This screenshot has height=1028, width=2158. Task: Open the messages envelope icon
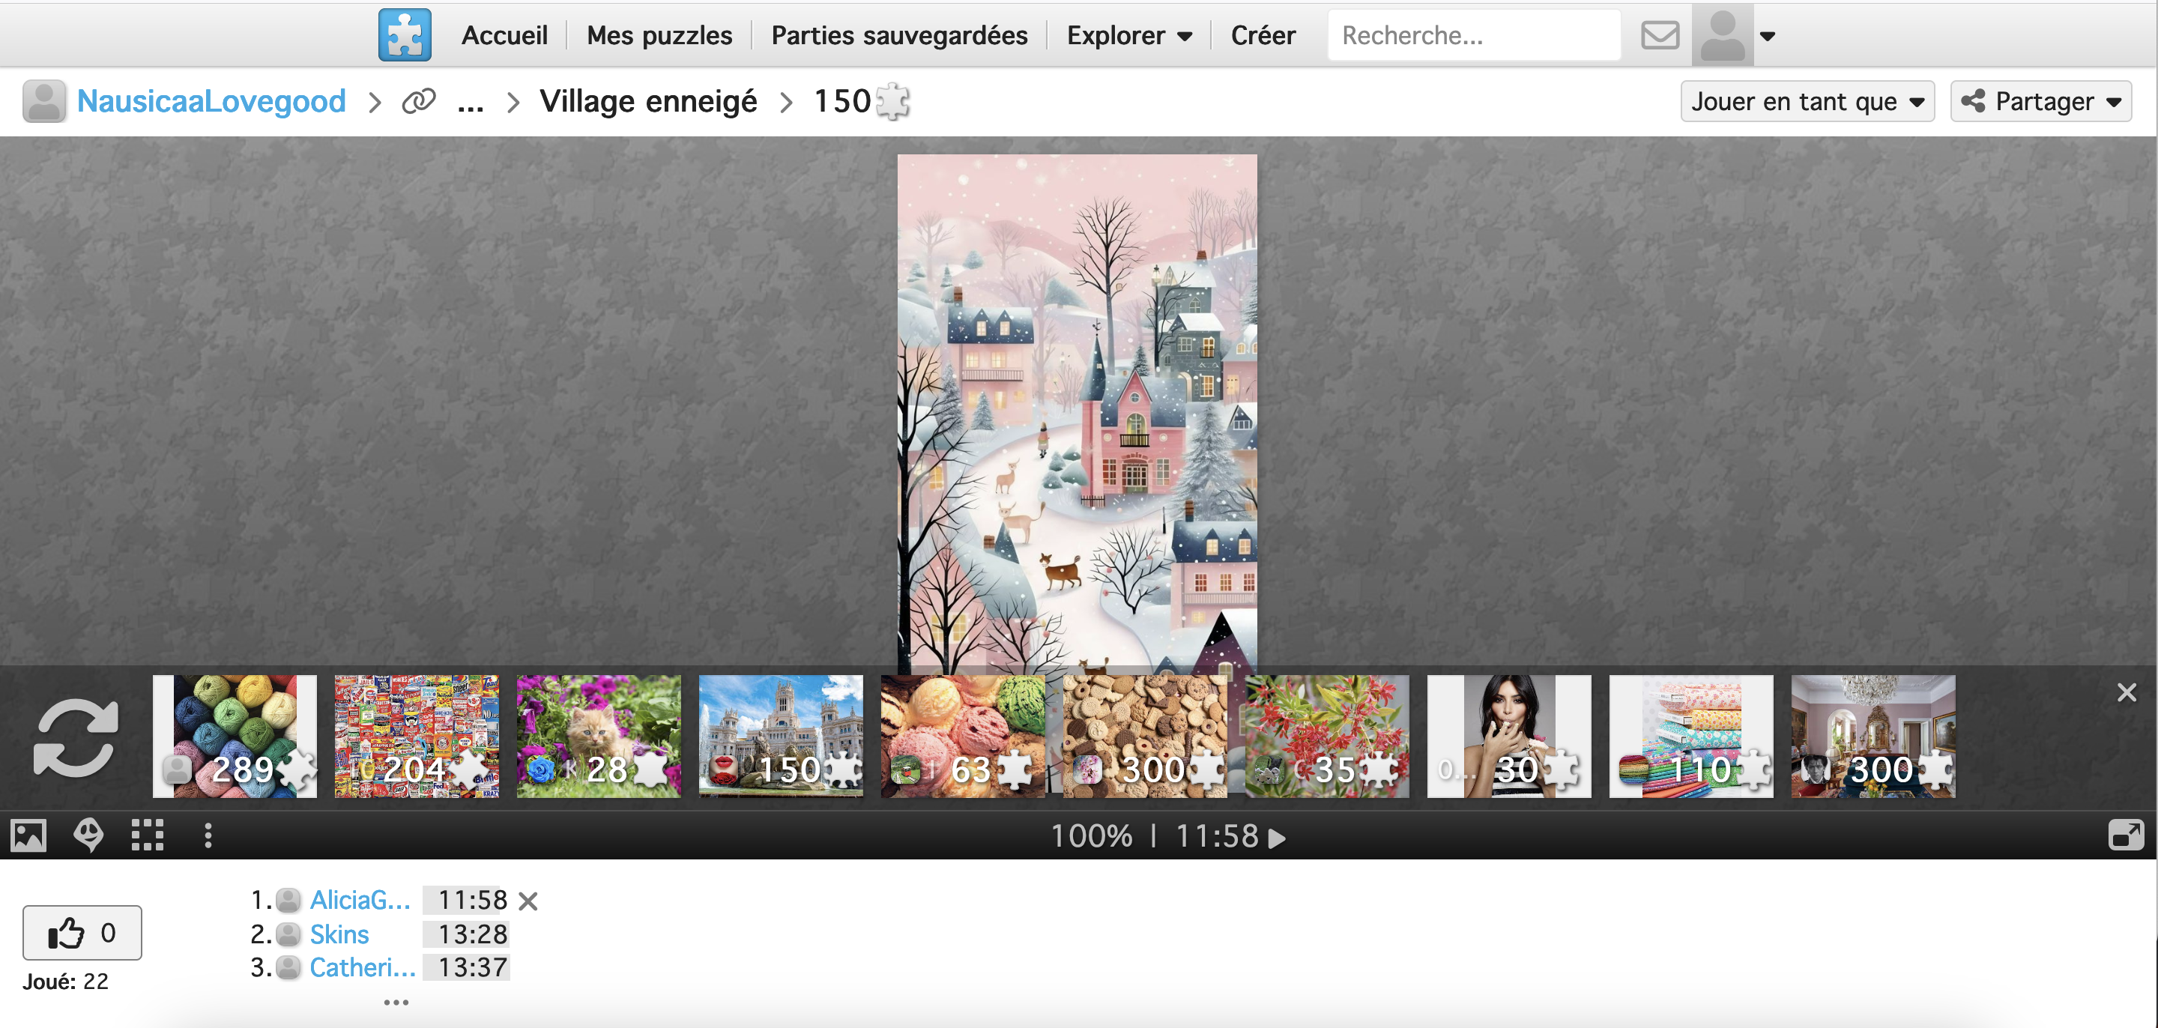click(1659, 35)
